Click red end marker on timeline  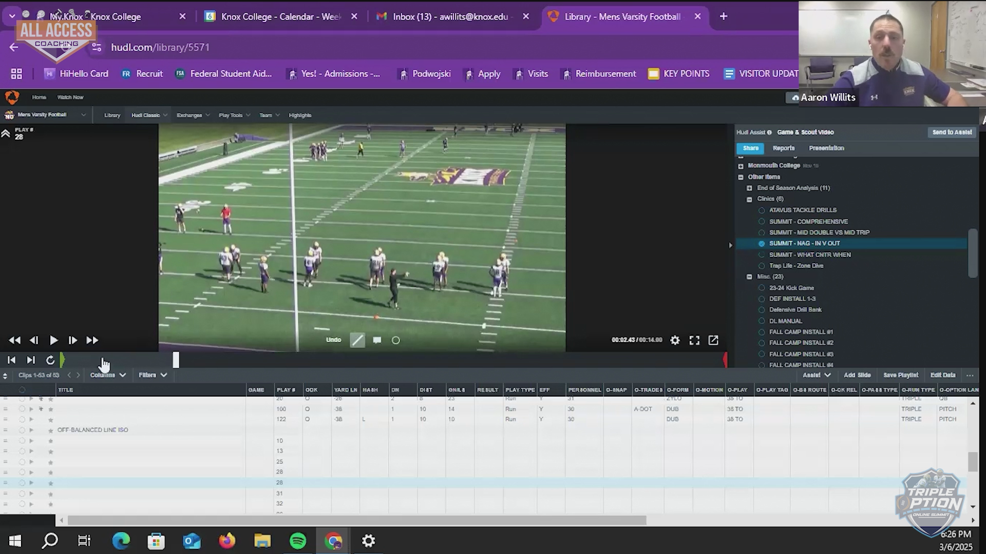(725, 360)
